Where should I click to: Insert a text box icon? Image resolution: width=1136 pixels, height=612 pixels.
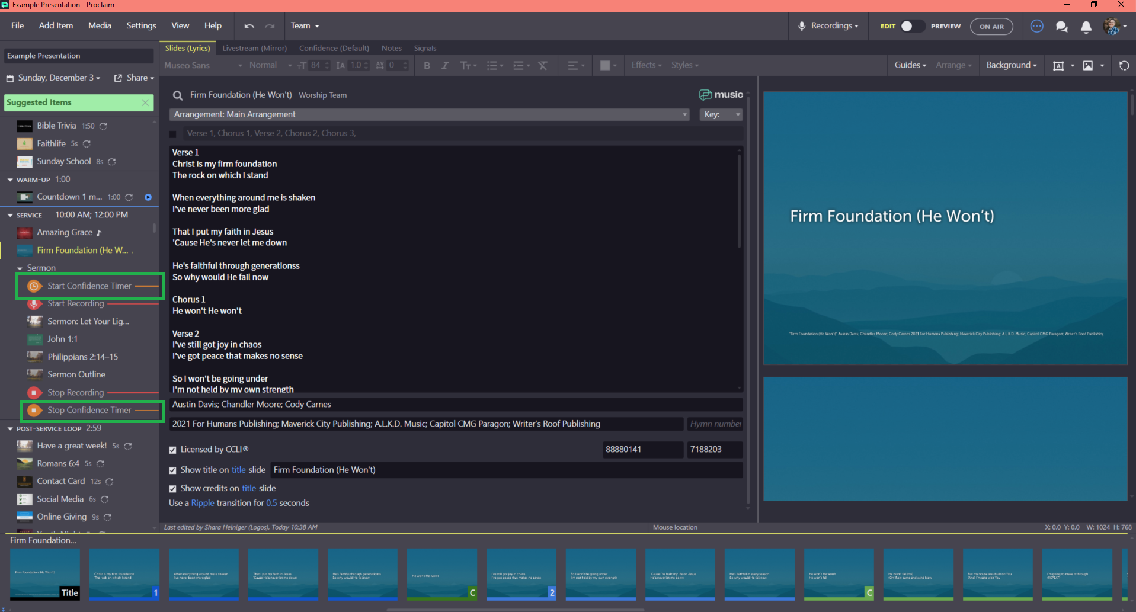pos(1058,65)
